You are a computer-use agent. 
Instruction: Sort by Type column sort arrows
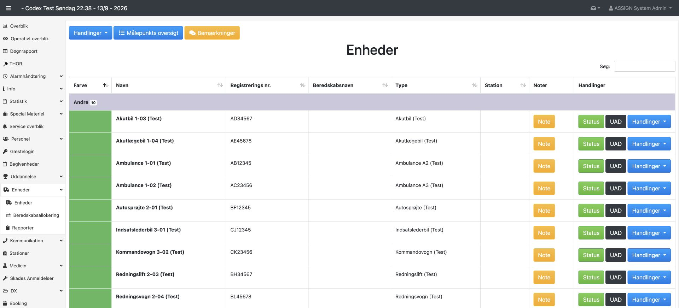(x=475, y=85)
